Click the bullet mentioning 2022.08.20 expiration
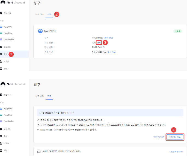 [72, 120]
